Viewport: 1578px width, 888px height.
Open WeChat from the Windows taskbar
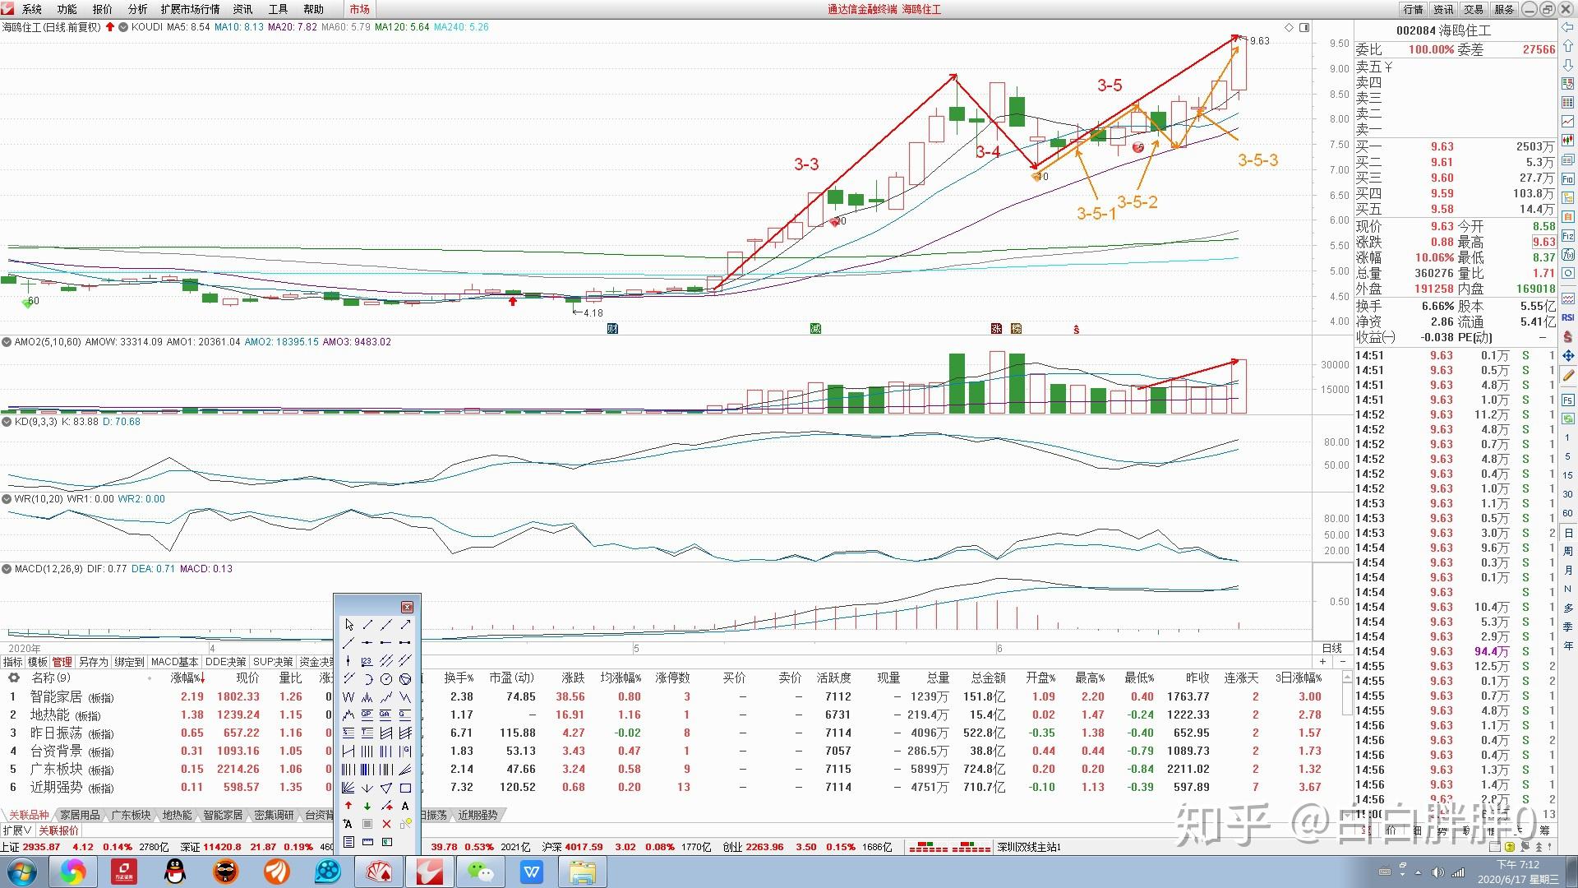[480, 872]
